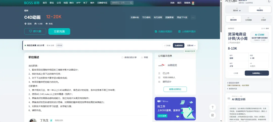Click the 节日福利 benefit tag

coord(146,17)
